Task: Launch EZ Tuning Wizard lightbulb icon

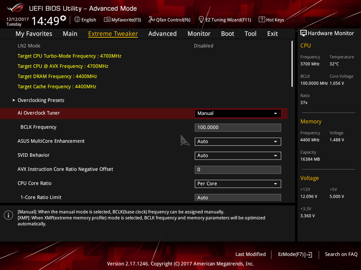Action: pyautogui.click(x=201, y=20)
